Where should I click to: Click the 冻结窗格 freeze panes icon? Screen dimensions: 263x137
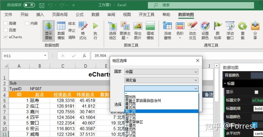(167, 31)
